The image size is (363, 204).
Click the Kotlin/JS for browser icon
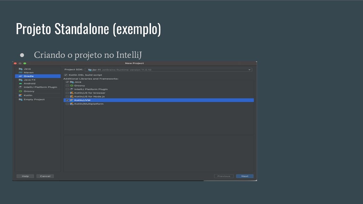[72, 93]
